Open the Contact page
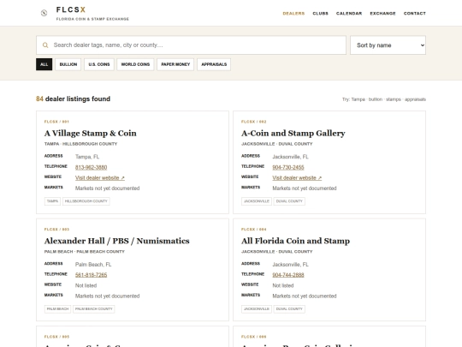 pos(415,13)
